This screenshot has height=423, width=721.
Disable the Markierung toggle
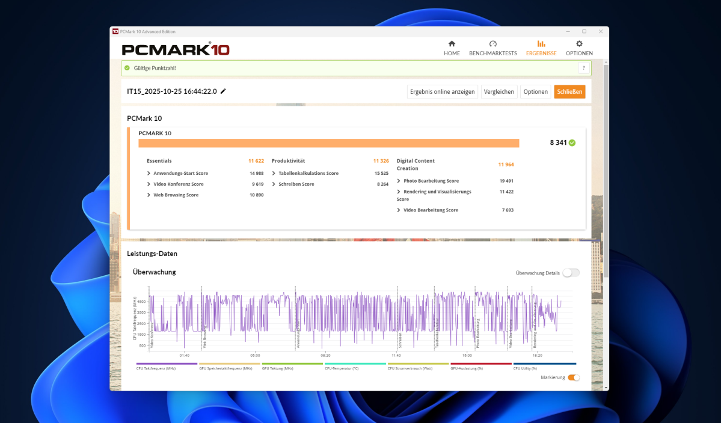pos(573,377)
